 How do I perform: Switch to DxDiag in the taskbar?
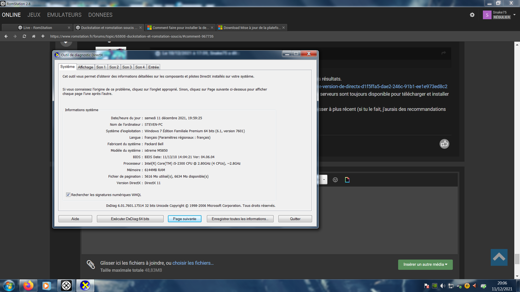click(85, 285)
